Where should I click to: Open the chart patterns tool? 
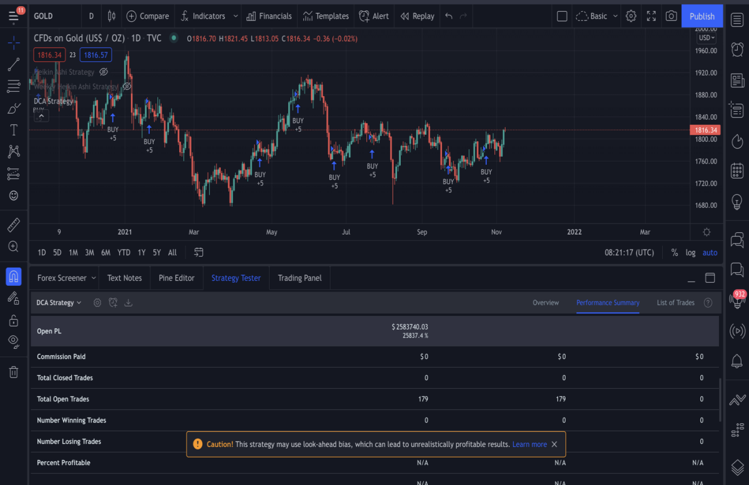tap(14, 151)
